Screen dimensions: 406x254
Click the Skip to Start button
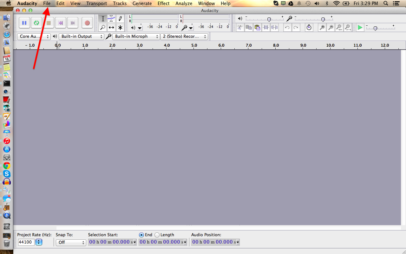click(61, 23)
